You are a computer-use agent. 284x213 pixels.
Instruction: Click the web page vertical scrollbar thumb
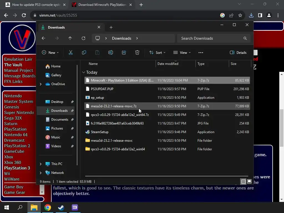coord(281,128)
